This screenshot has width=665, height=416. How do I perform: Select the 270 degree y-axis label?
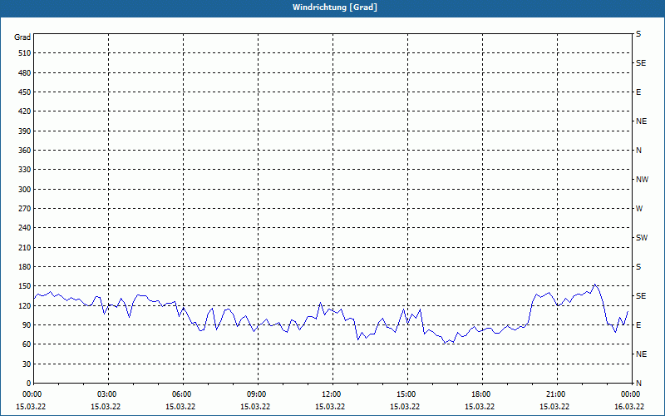coord(22,209)
